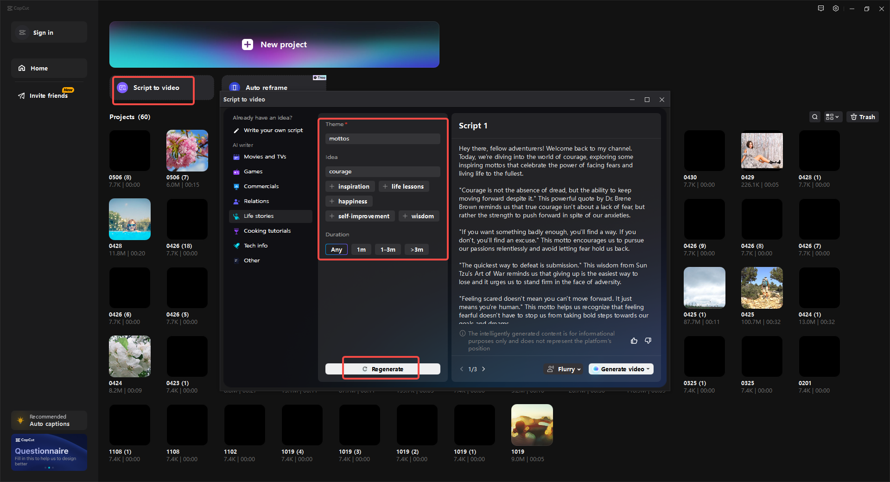Search projects with magnifier icon
Viewport: 890px width, 482px height.
coord(815,117)
